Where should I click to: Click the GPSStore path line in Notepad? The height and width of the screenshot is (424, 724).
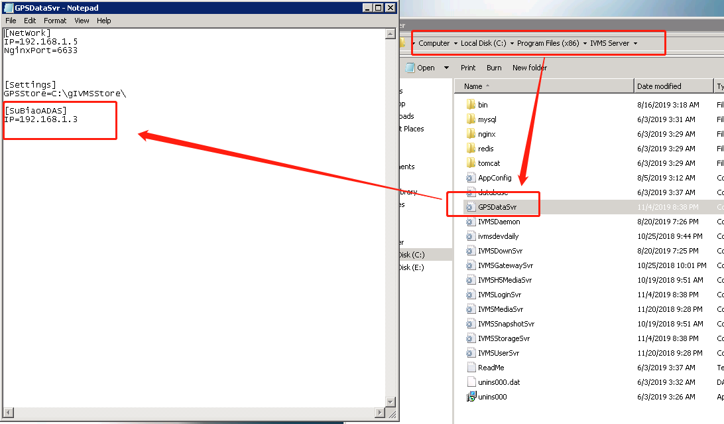(x=65, y=94)
